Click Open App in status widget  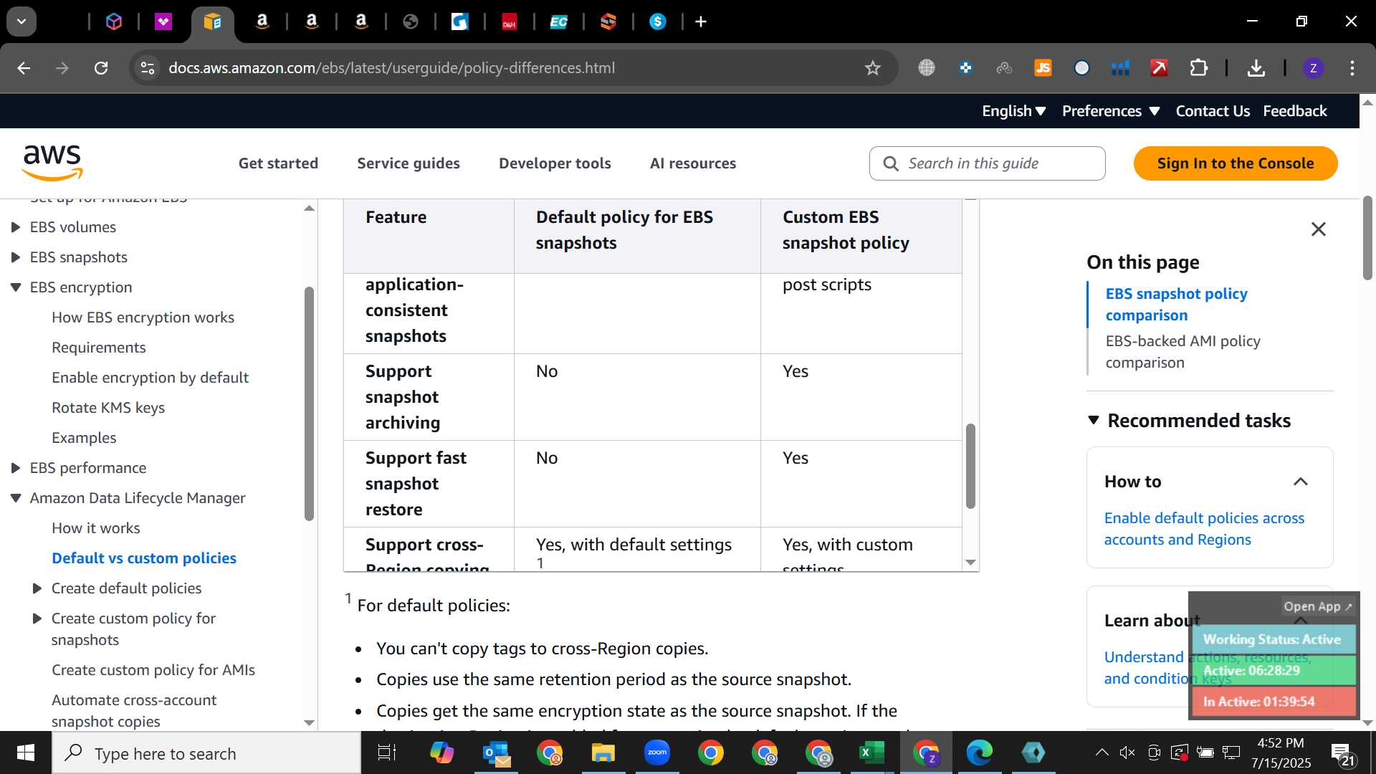coord(1317,606)
